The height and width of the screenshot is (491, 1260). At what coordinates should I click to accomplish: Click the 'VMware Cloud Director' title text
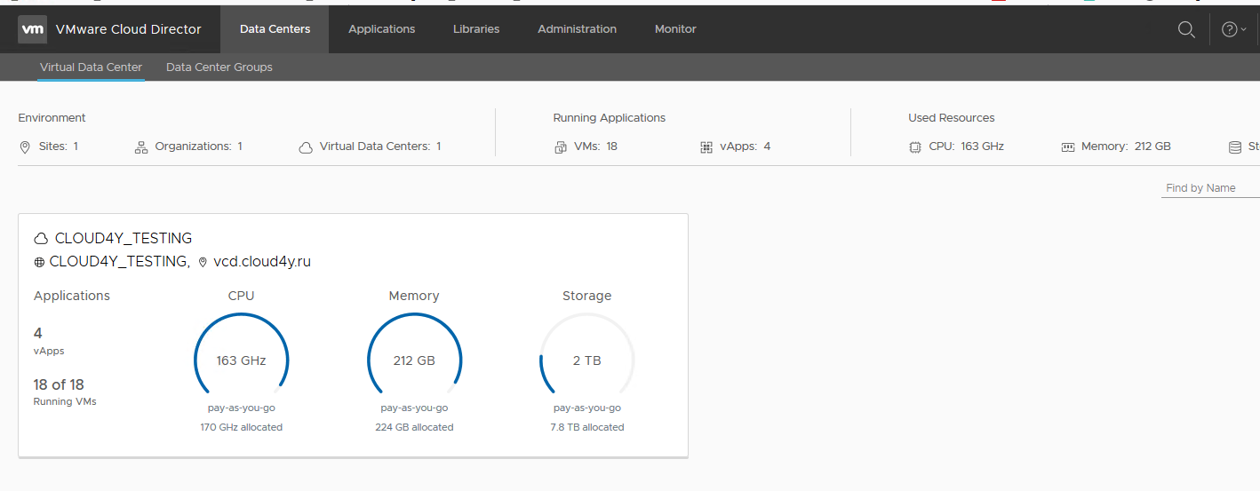(x=129, y=29)
